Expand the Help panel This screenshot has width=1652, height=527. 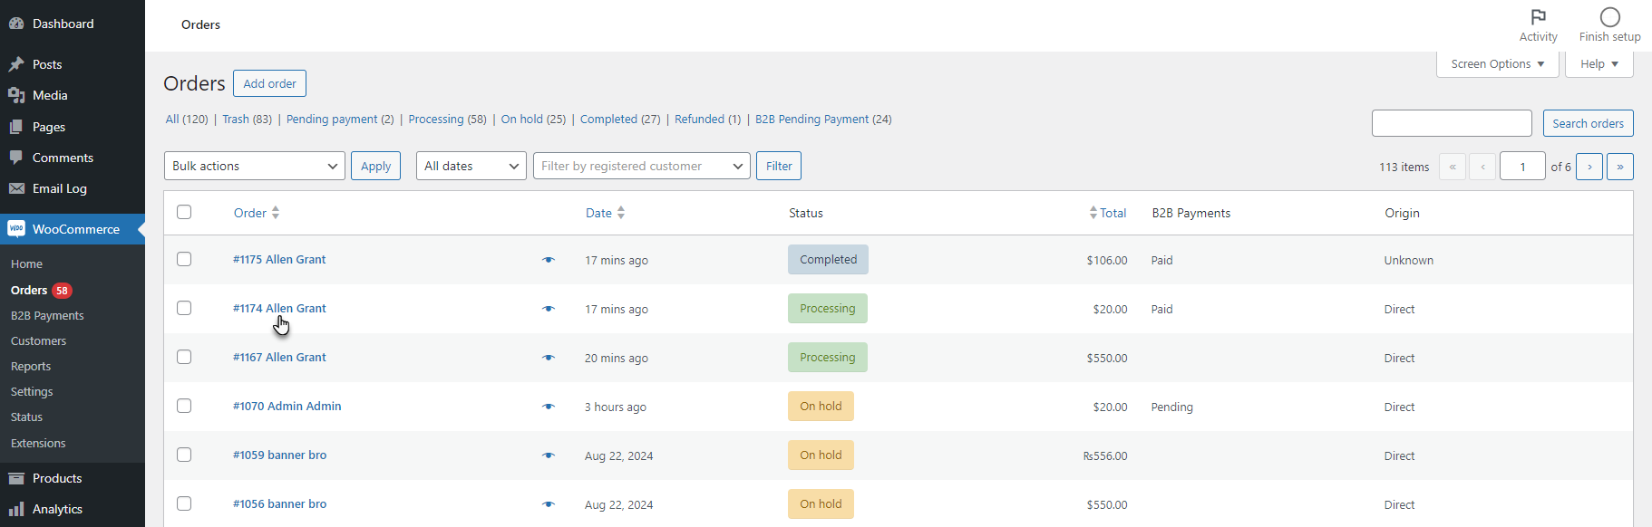coord(1599,64)
